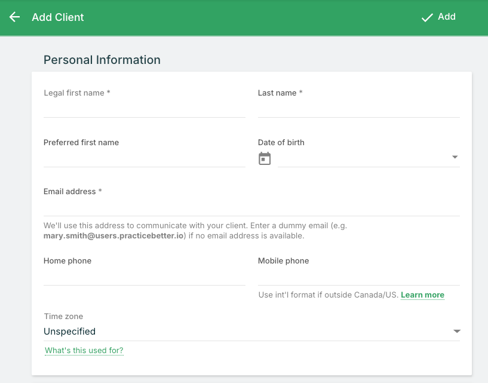
Task: Click the Email address label
Action: point(73,192)
